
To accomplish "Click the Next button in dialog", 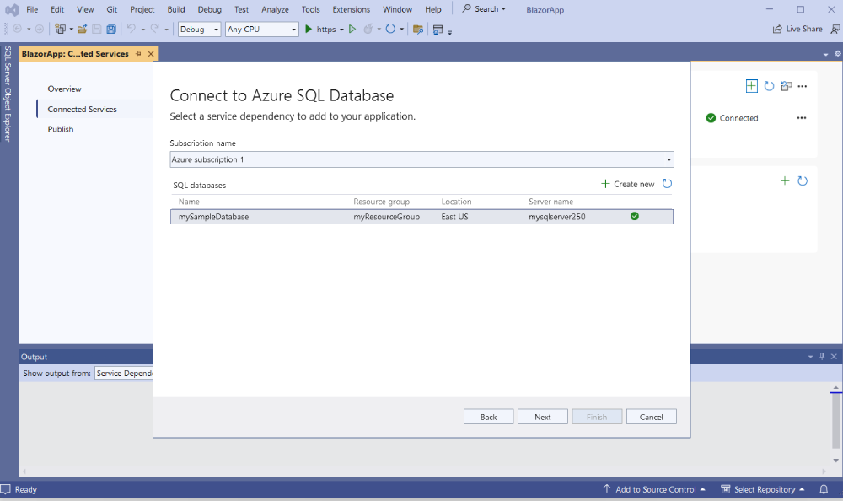I will pos(542,417).
